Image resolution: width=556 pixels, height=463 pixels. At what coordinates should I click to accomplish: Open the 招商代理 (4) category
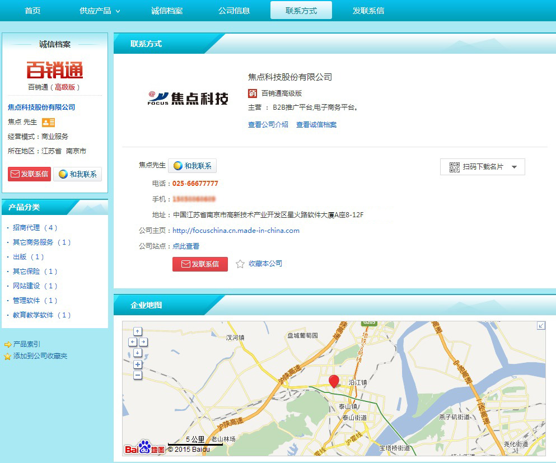click(x=35, y=228)
